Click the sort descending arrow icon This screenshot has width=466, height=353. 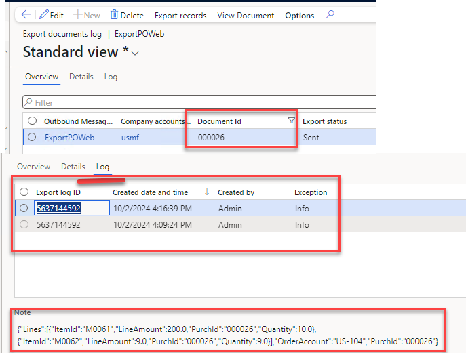207,192
